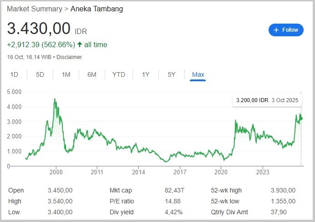Select the Max time range tab

(198, 74)
